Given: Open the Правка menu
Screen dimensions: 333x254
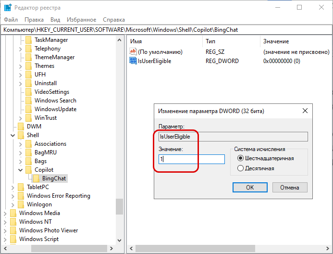Looking at the screenshot, I should tap(34, 20).
